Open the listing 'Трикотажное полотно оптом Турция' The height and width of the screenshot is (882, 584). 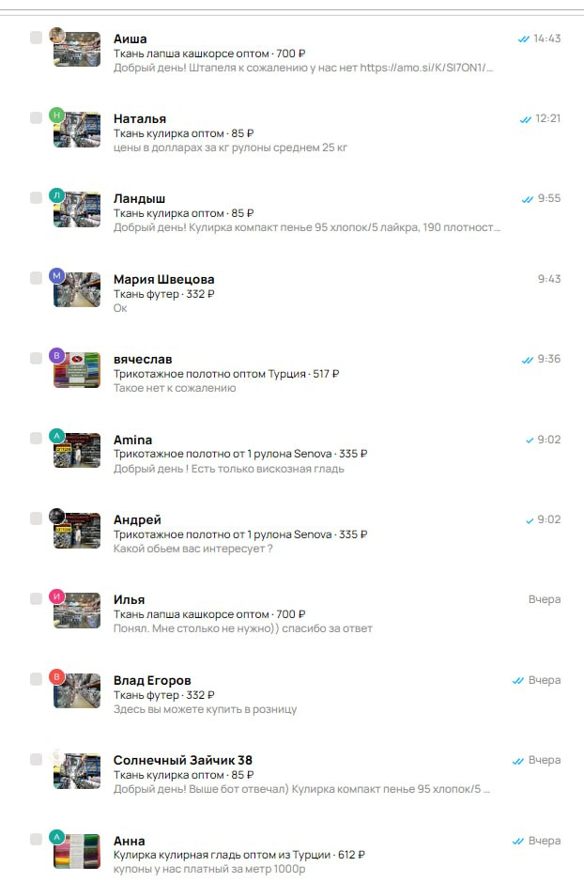pyautogui.click(x=209, y=374)
